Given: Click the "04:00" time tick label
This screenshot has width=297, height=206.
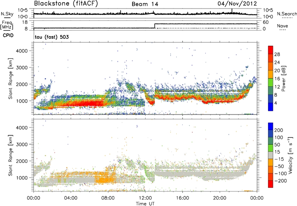Looking at the screenshot, I should (x=71, y=198).
